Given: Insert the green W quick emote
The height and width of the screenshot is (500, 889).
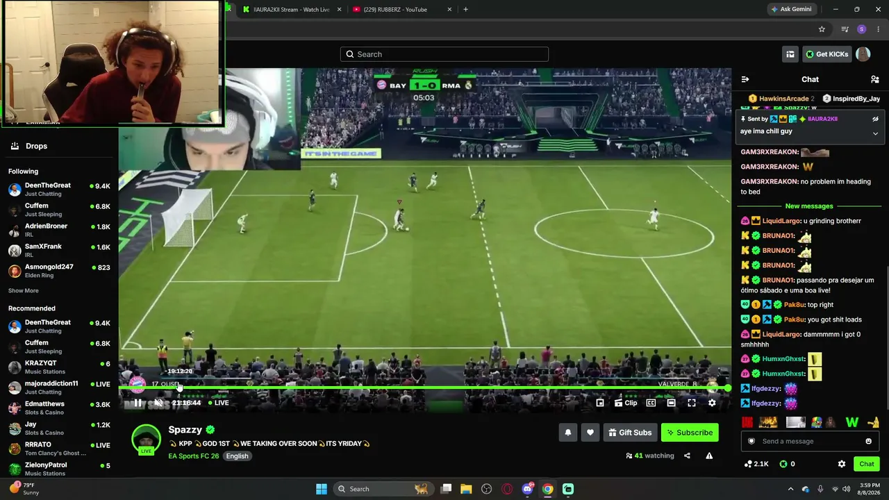Looking at the screenshot, I should [852, 422].
